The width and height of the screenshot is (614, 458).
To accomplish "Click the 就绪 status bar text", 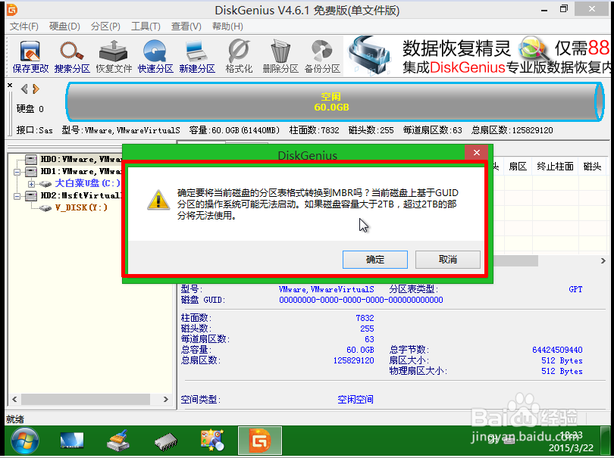I will click(x=15, y=419).
